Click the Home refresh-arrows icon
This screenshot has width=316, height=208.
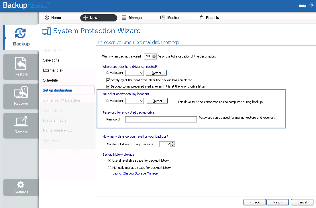(47, 17)
